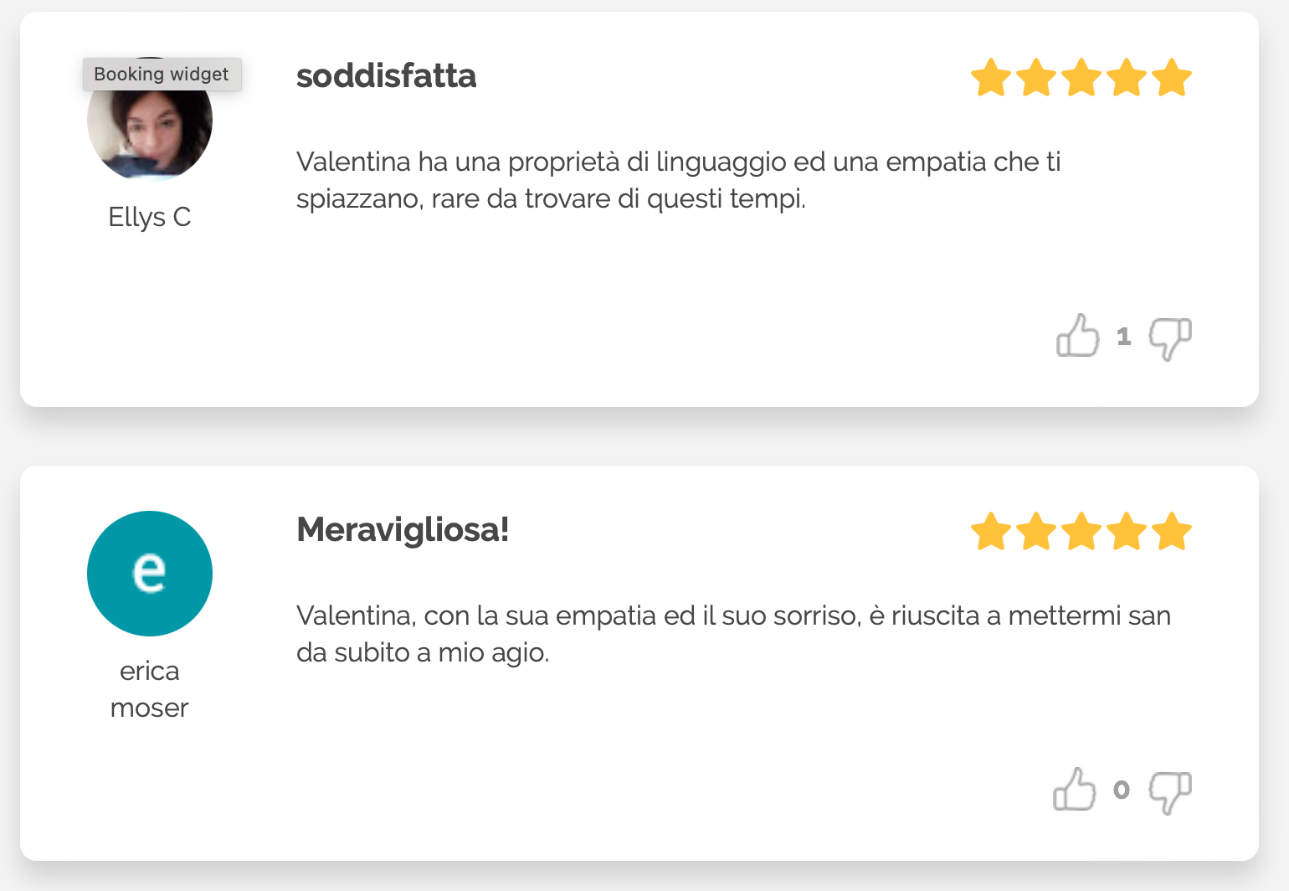Click the fifth star on the soddisfatta review
Viewport: 1289px width, 891px height.
coord(1171,78)
